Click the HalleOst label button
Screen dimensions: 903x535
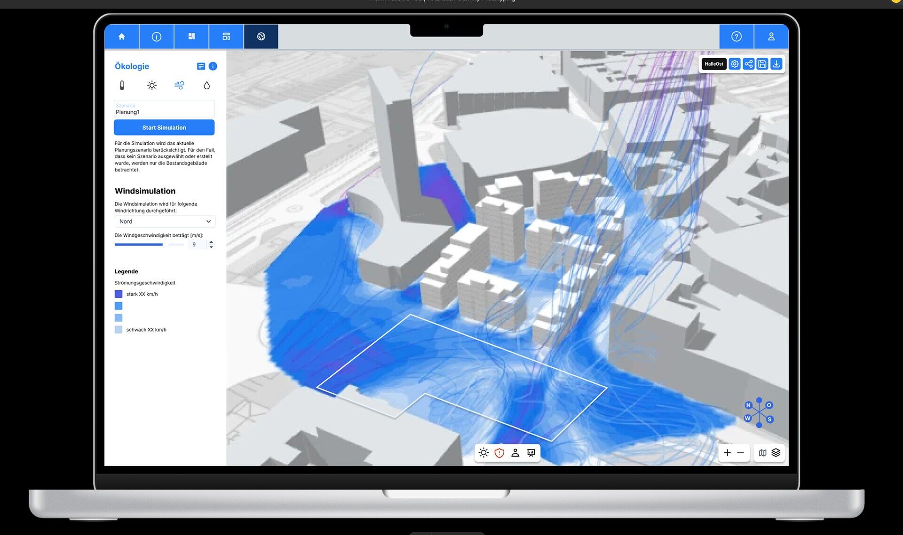pos(713,64)
